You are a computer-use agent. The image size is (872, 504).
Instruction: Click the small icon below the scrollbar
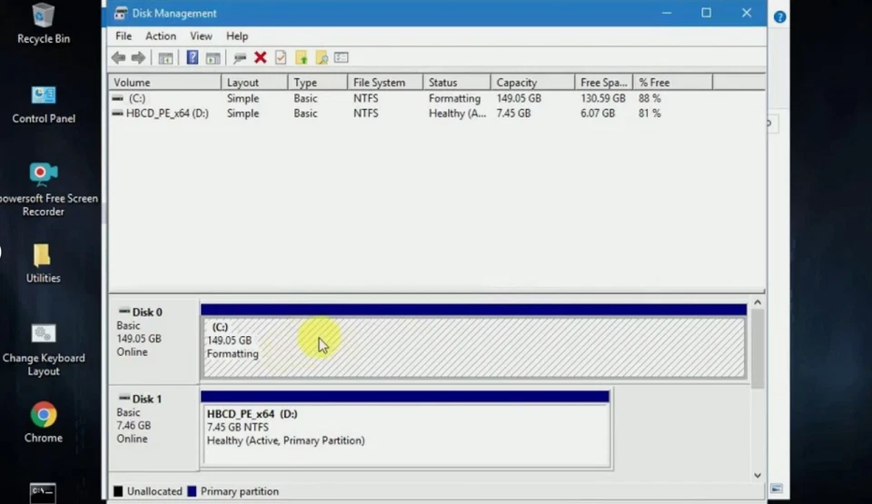coord(777,489)
